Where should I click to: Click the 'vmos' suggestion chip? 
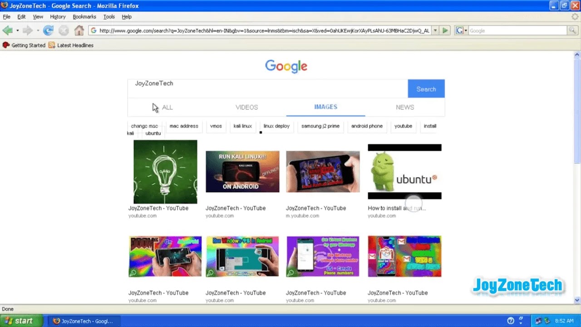click(216, 126)
